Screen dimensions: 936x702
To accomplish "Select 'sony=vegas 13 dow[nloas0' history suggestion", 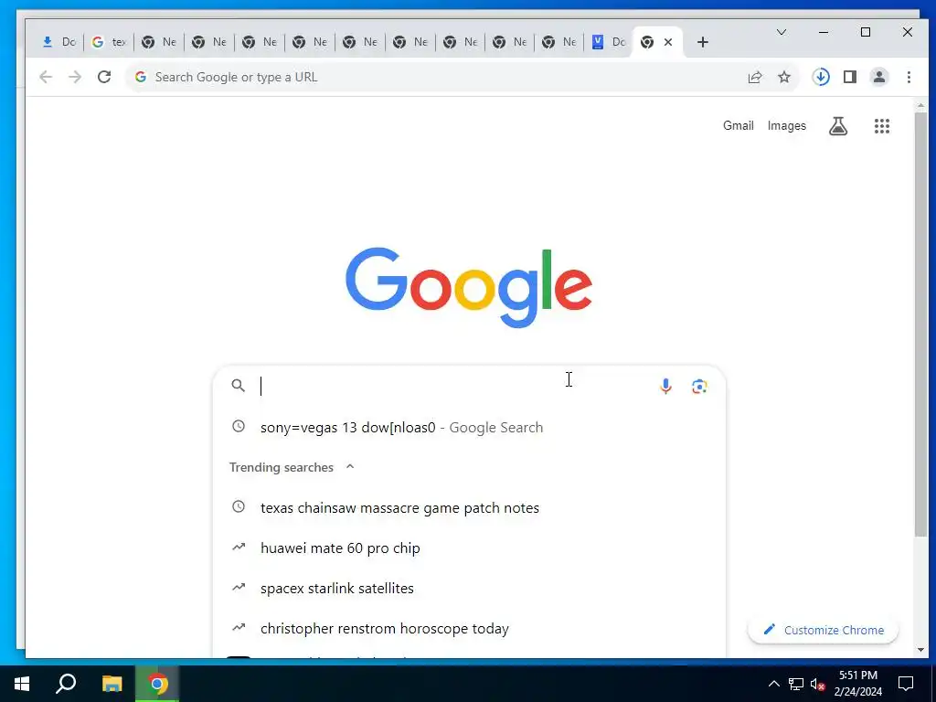I will [x=469, y=428].
